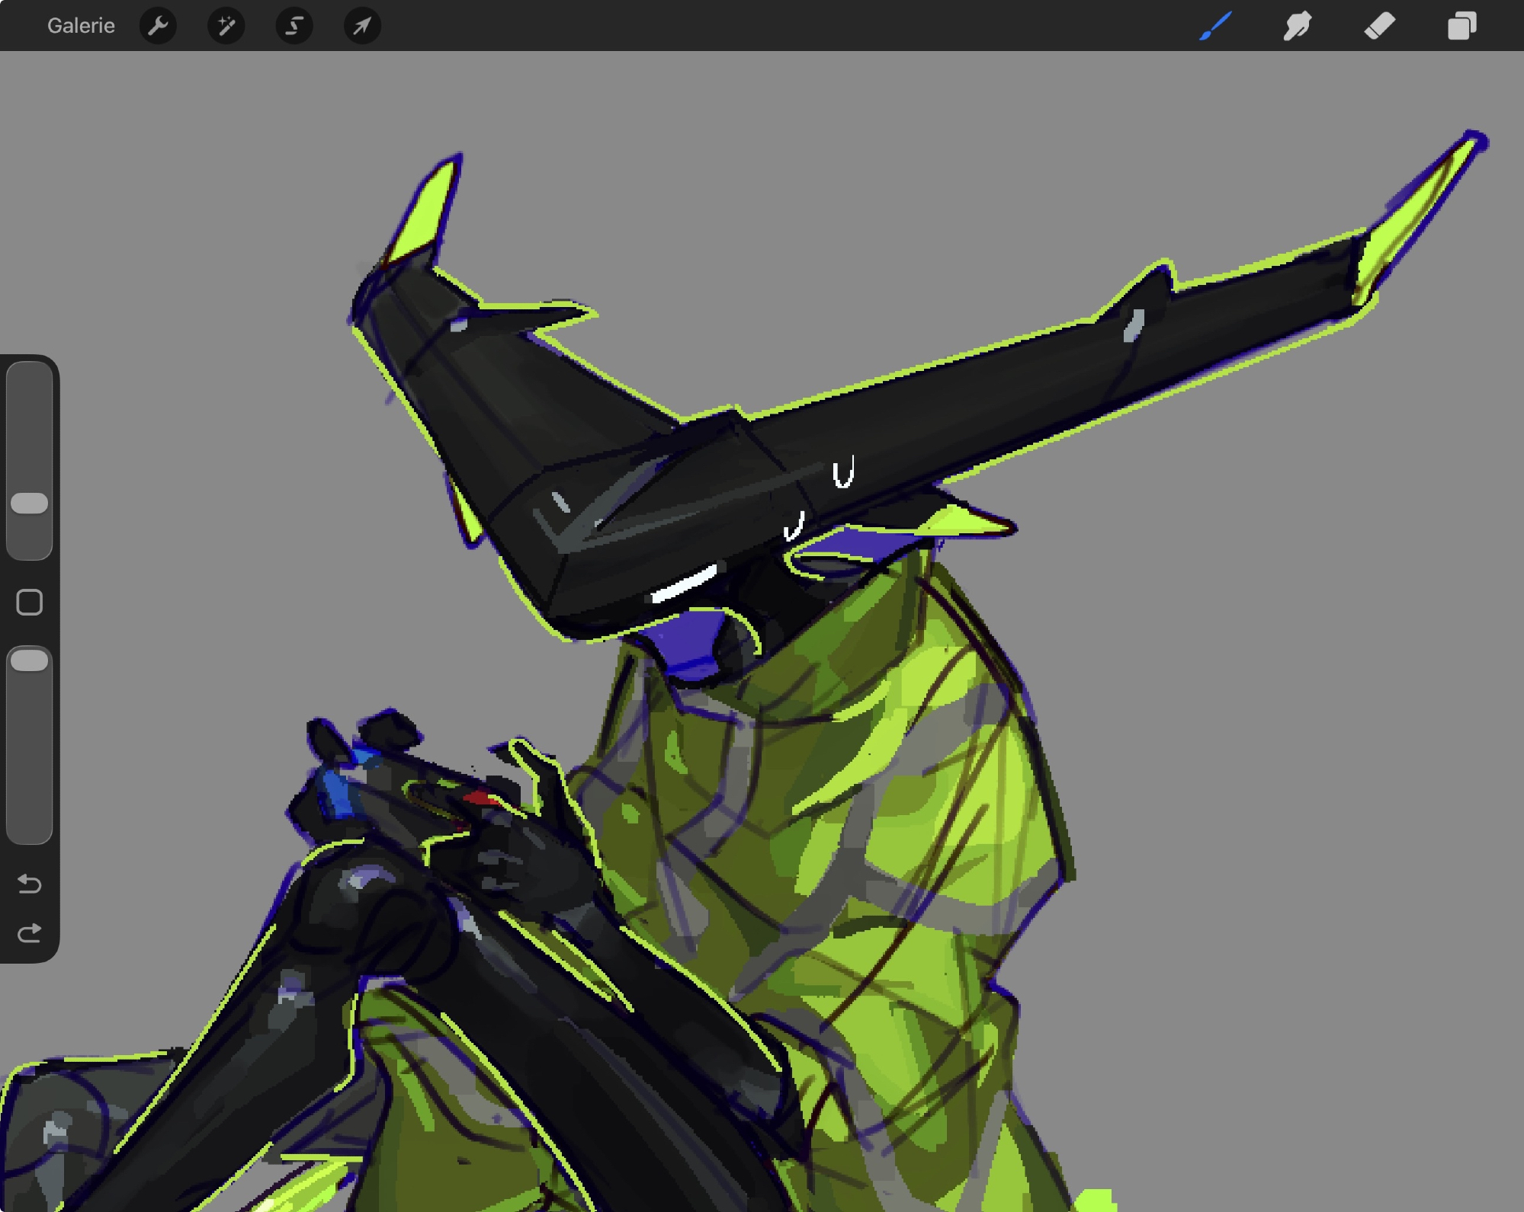Click the brush opacity slider handle

(x=30, y=660)
